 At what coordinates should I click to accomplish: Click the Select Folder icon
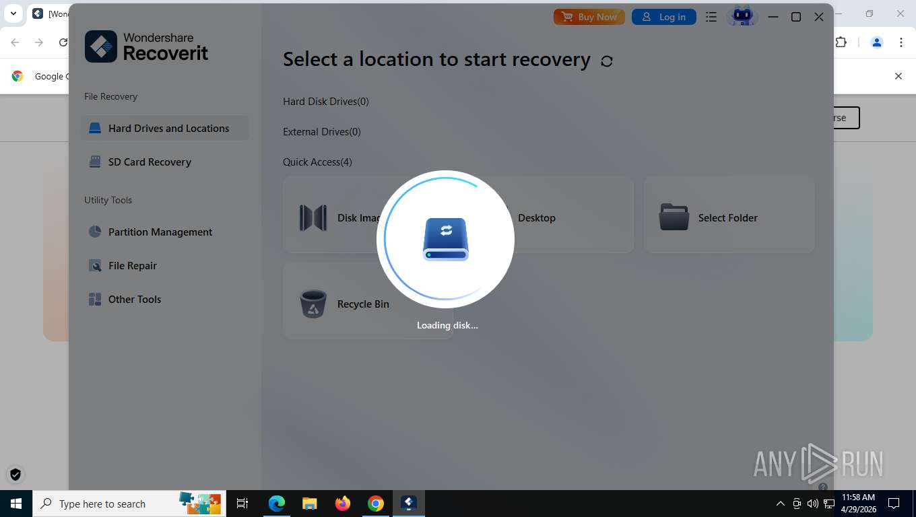tap(674, 217)
